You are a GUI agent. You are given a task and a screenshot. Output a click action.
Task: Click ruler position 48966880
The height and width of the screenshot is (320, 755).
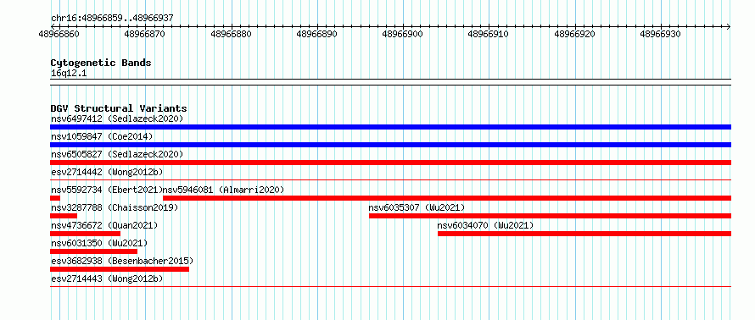coord(231,34)
